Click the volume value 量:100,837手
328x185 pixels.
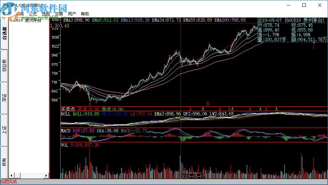(x=272, y=39)
